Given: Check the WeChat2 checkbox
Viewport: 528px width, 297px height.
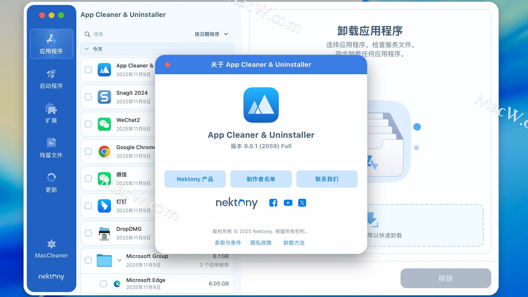Looking at the screenshot, I should tap(88, 124).
